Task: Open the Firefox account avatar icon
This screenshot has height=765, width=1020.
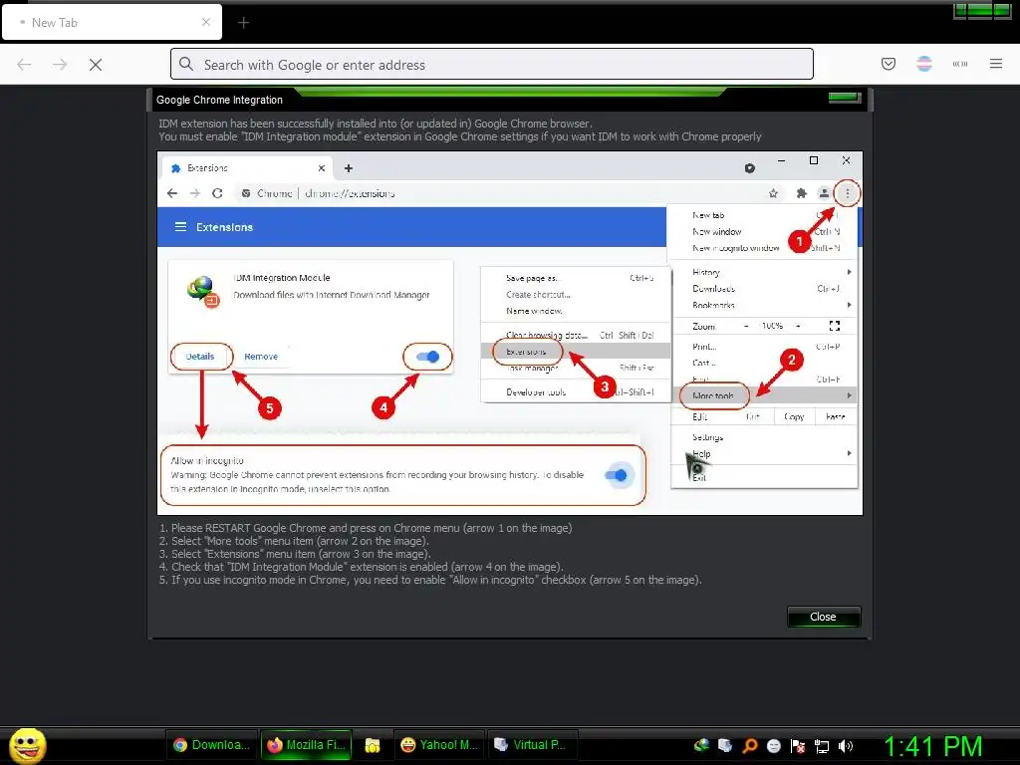Action: (923, 64)
